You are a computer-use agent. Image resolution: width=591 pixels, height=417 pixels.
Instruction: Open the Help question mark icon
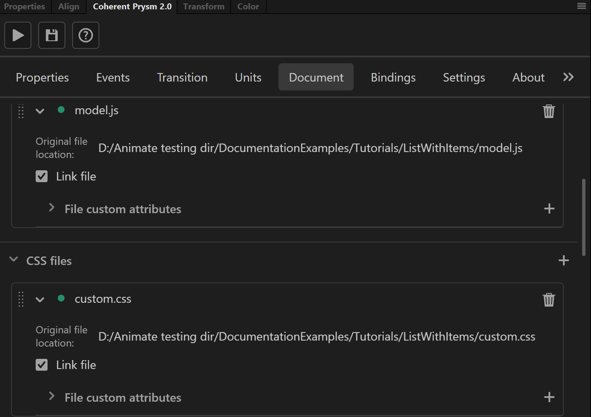pos(86,35)
